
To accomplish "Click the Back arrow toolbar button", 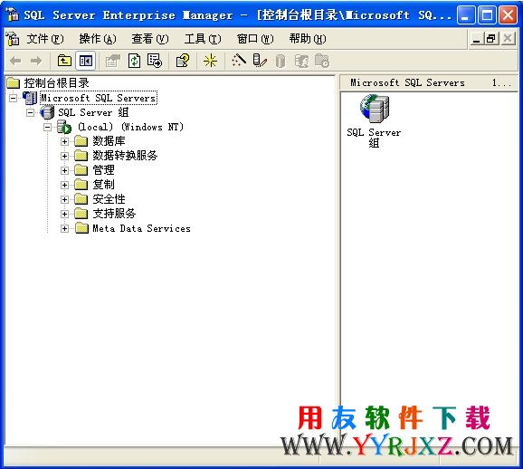I will (15, 61).
